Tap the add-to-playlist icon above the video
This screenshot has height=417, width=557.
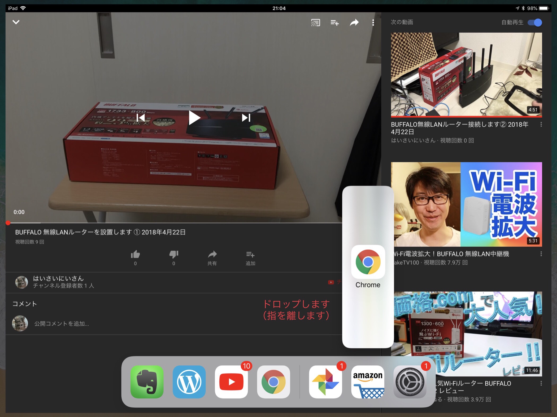tap(335, 23)
